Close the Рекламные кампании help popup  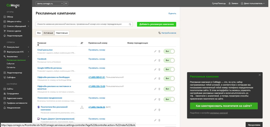tap(259, 75)
